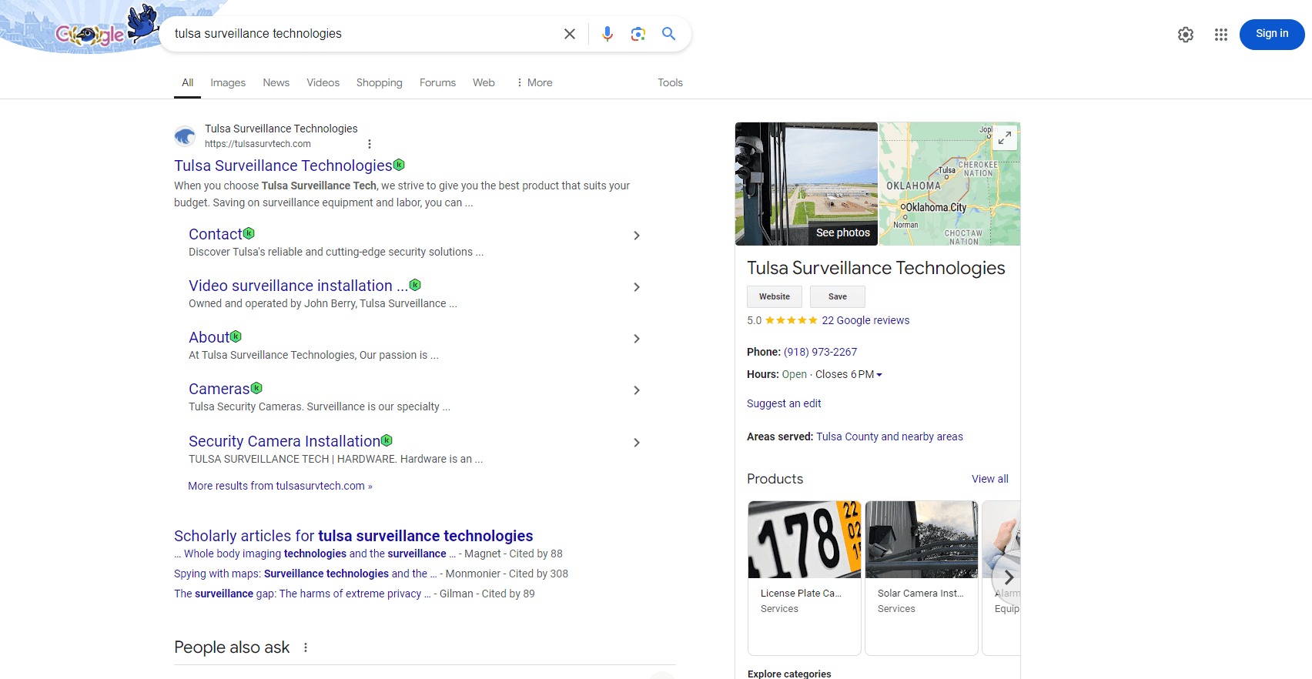Switch to the Videos tab

point(323,82)
